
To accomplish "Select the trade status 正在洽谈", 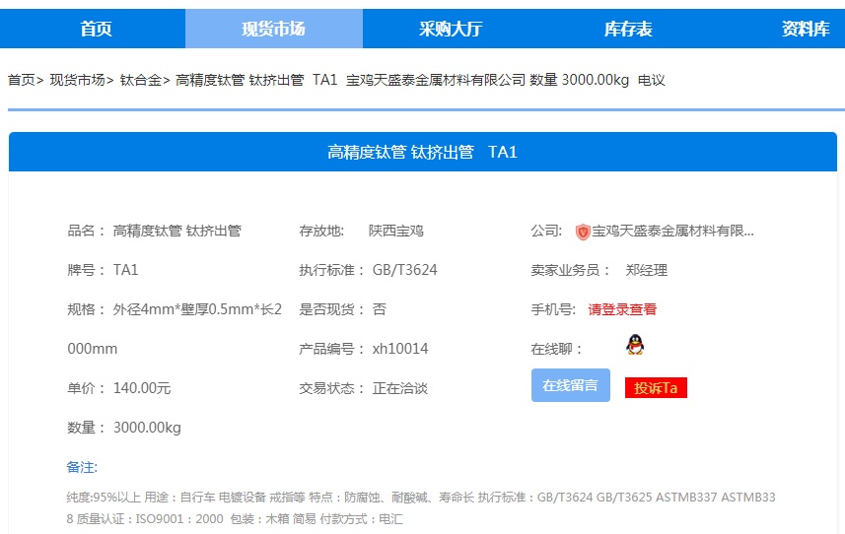I will tap(400, 388).
